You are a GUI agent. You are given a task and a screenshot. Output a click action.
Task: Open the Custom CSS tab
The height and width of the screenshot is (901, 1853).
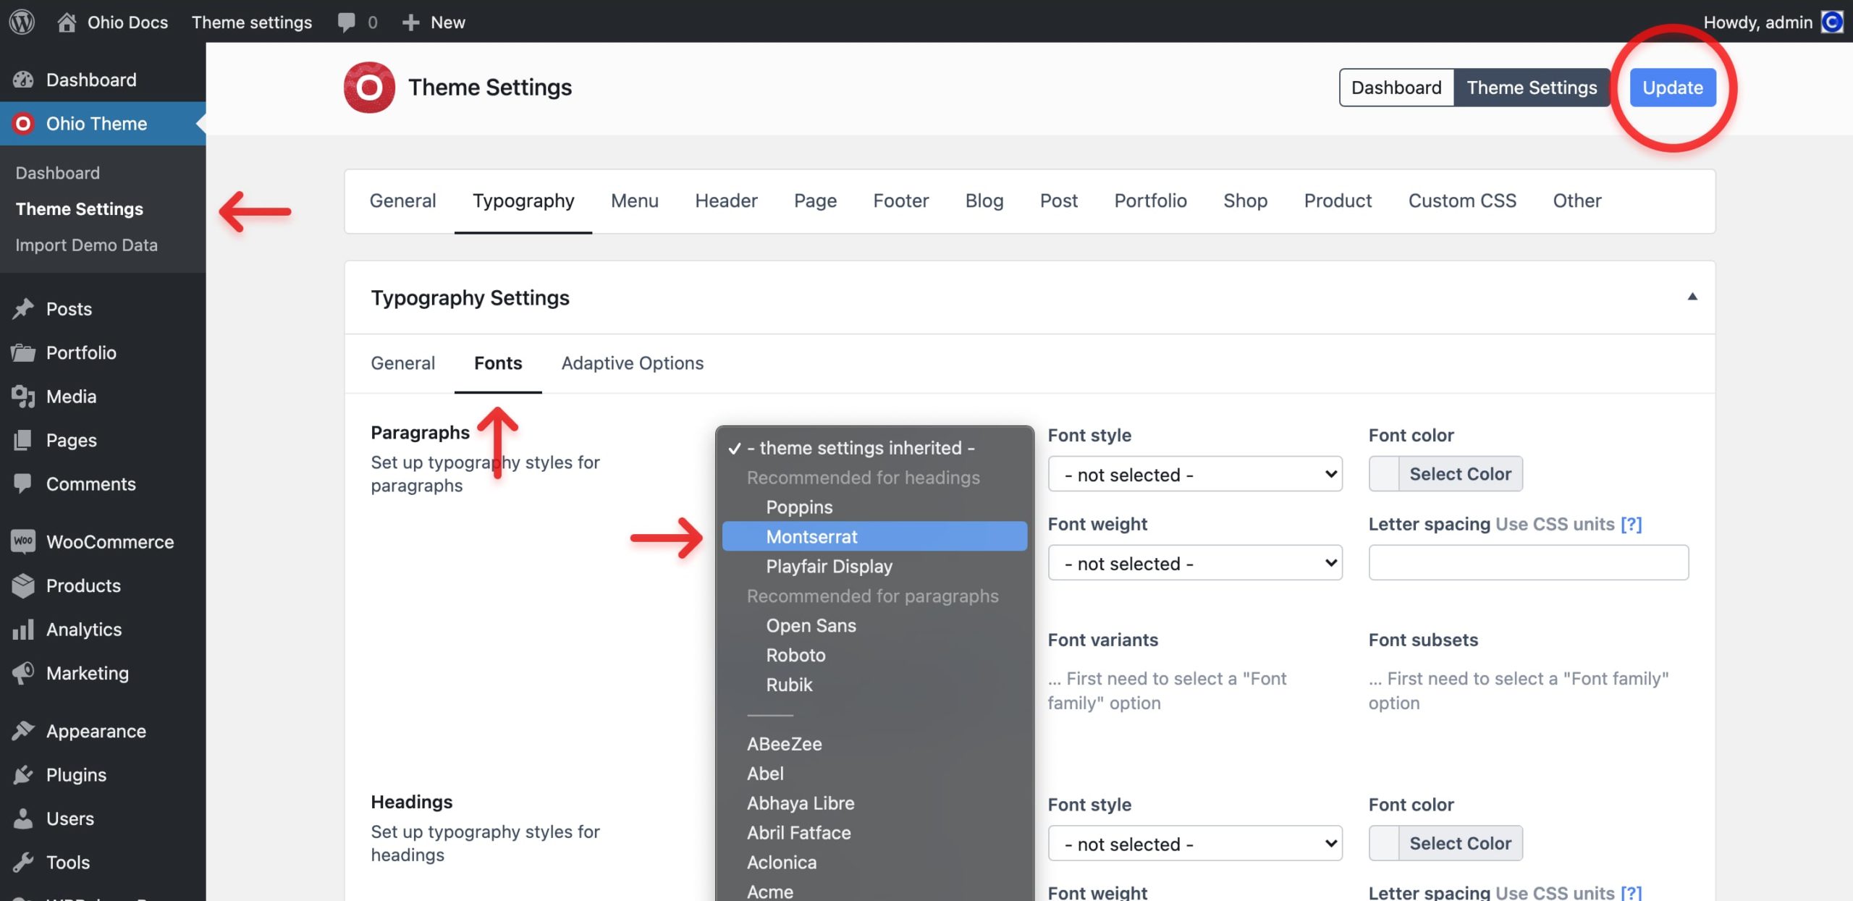pos(1462,200)
